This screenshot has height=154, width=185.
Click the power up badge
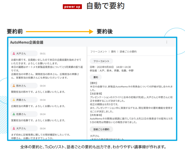coord(72,7)
